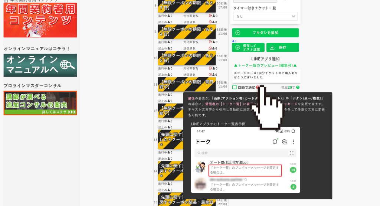Image resolution: width=380 pixels, height=206 pixels.
Task: Click the トーク一覧のプレビュー(編集可) link
Action: click(x=265, y=65)
